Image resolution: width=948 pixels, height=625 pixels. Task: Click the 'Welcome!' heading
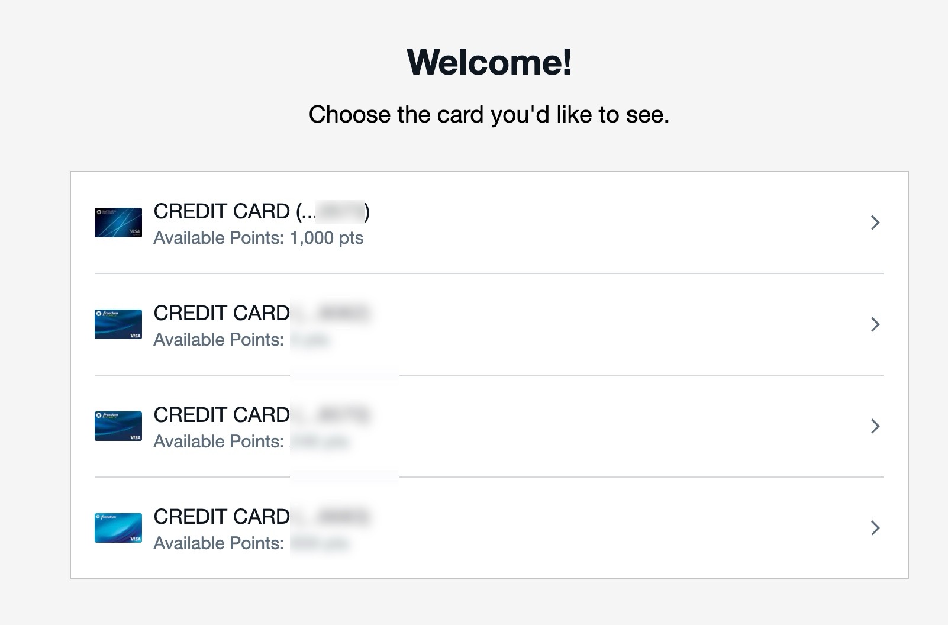pyautogui.click(x=490, y=62)
